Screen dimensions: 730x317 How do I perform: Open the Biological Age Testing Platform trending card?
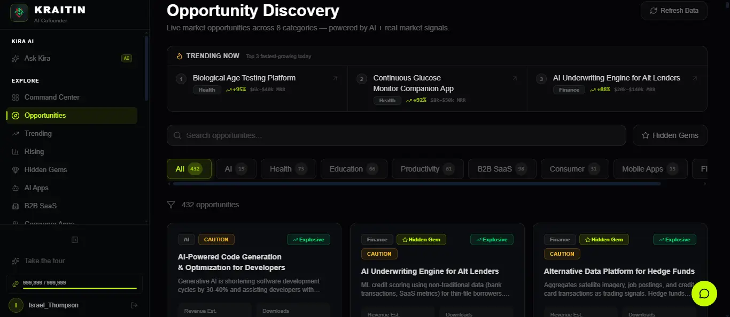click(x=258, y=88)
